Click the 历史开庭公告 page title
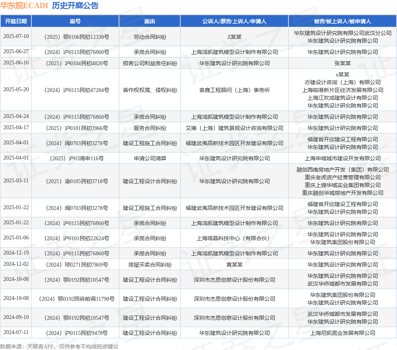 [75, 5]
